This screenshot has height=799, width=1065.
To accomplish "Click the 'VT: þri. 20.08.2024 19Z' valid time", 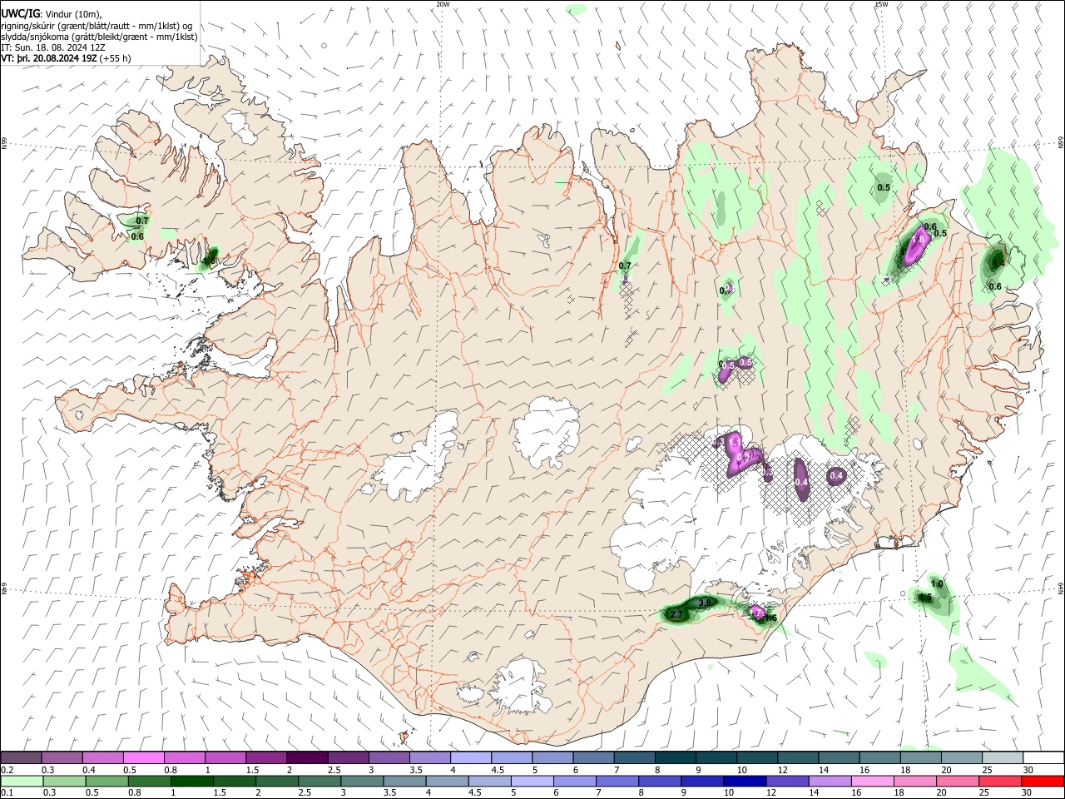I will point(49,59).
